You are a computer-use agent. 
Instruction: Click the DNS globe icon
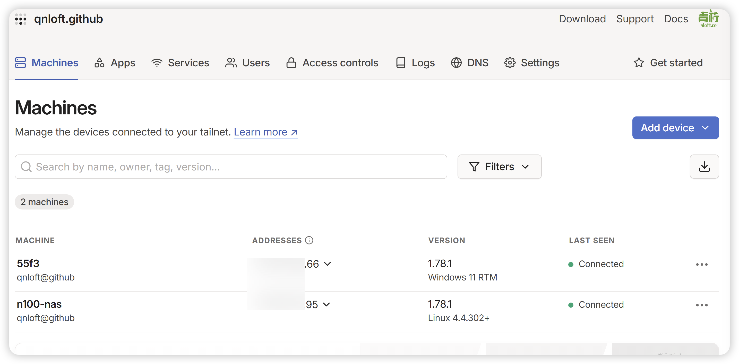tap(456, 63)
